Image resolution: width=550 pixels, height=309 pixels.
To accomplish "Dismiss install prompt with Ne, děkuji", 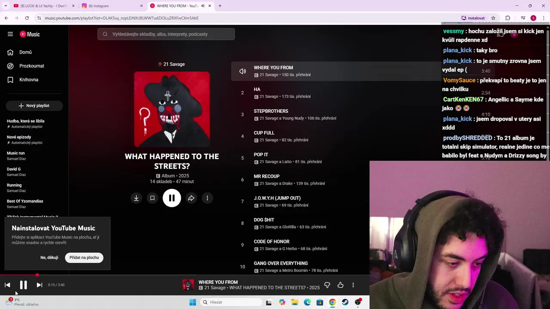I will click(49, 257).
